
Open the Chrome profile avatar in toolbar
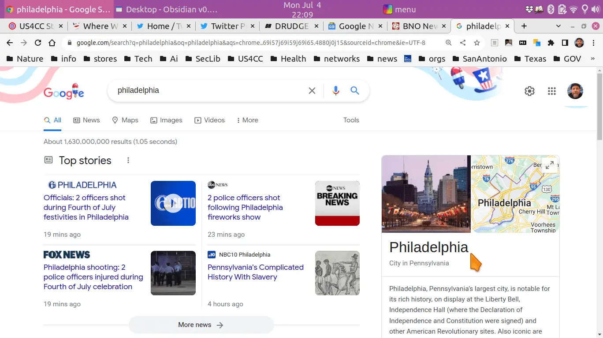(x=579, y=43)
